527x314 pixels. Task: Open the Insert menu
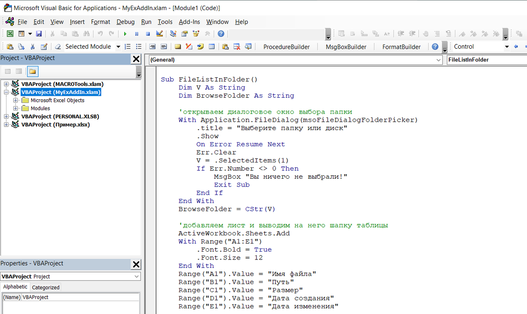[x=77, y=22]
